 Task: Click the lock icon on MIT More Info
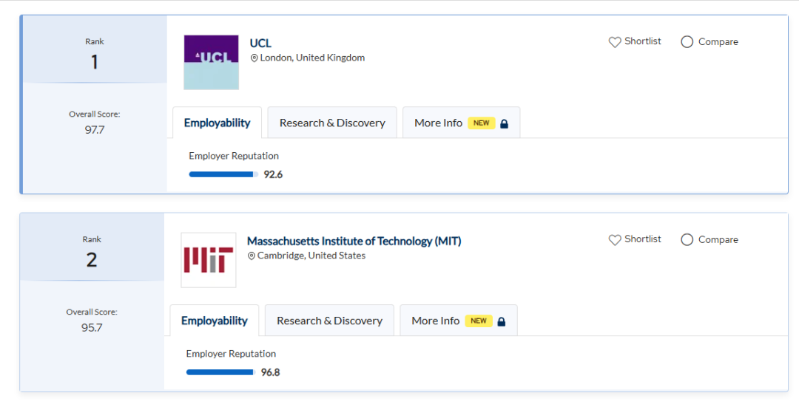point(502,322)
